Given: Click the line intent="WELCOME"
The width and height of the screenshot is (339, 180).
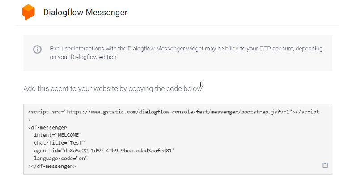Looking at the screenshot, I should [x=58, y=135].
